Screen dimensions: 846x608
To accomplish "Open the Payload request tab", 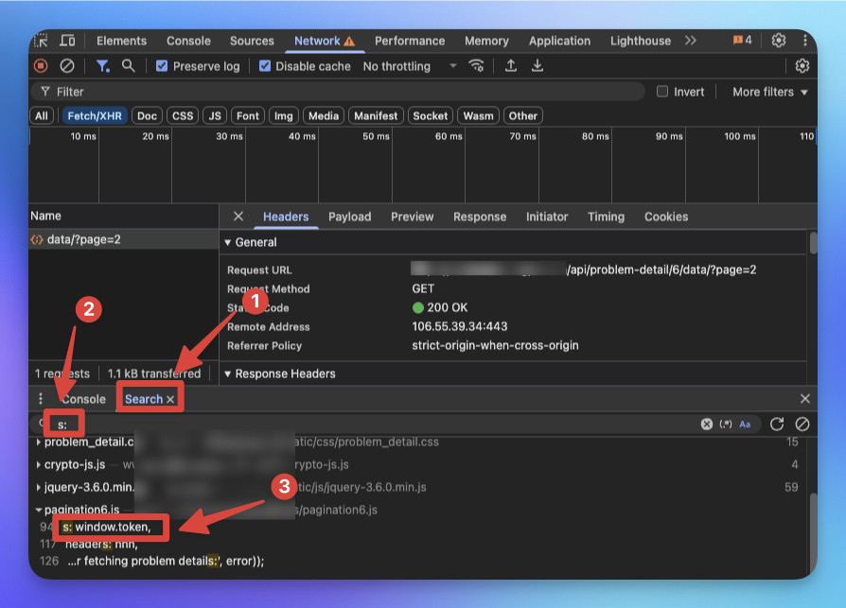I will click(349, 217).
